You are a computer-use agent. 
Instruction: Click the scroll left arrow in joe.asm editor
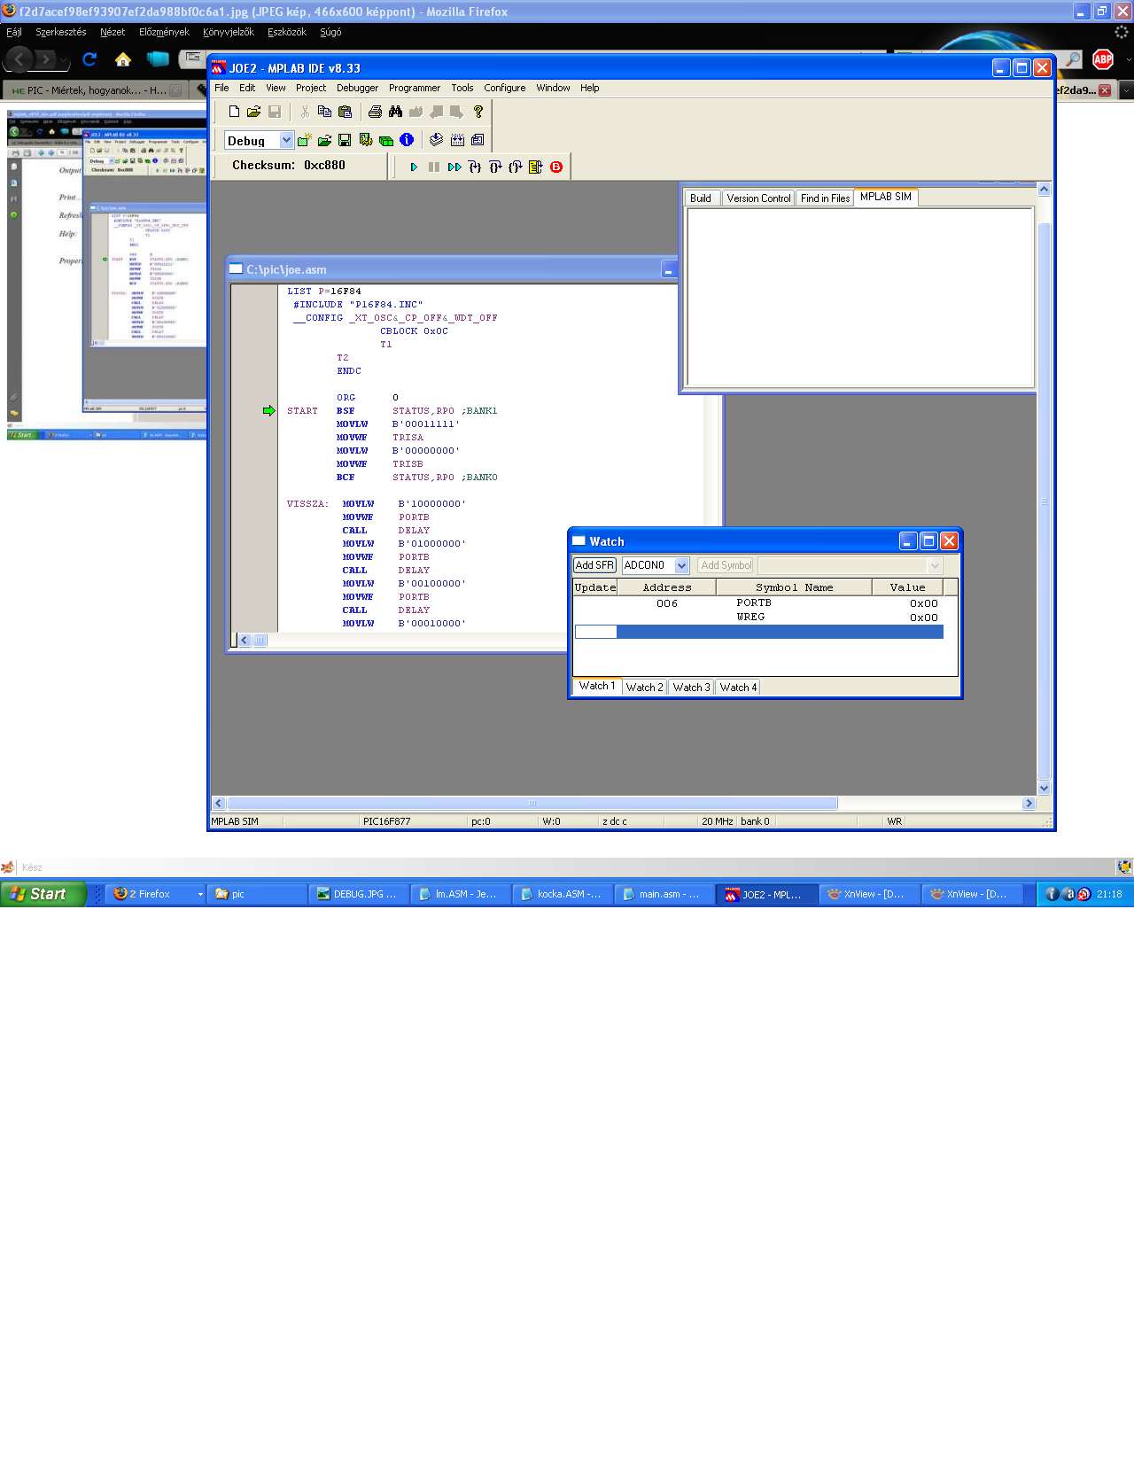(x=245, y=641)
